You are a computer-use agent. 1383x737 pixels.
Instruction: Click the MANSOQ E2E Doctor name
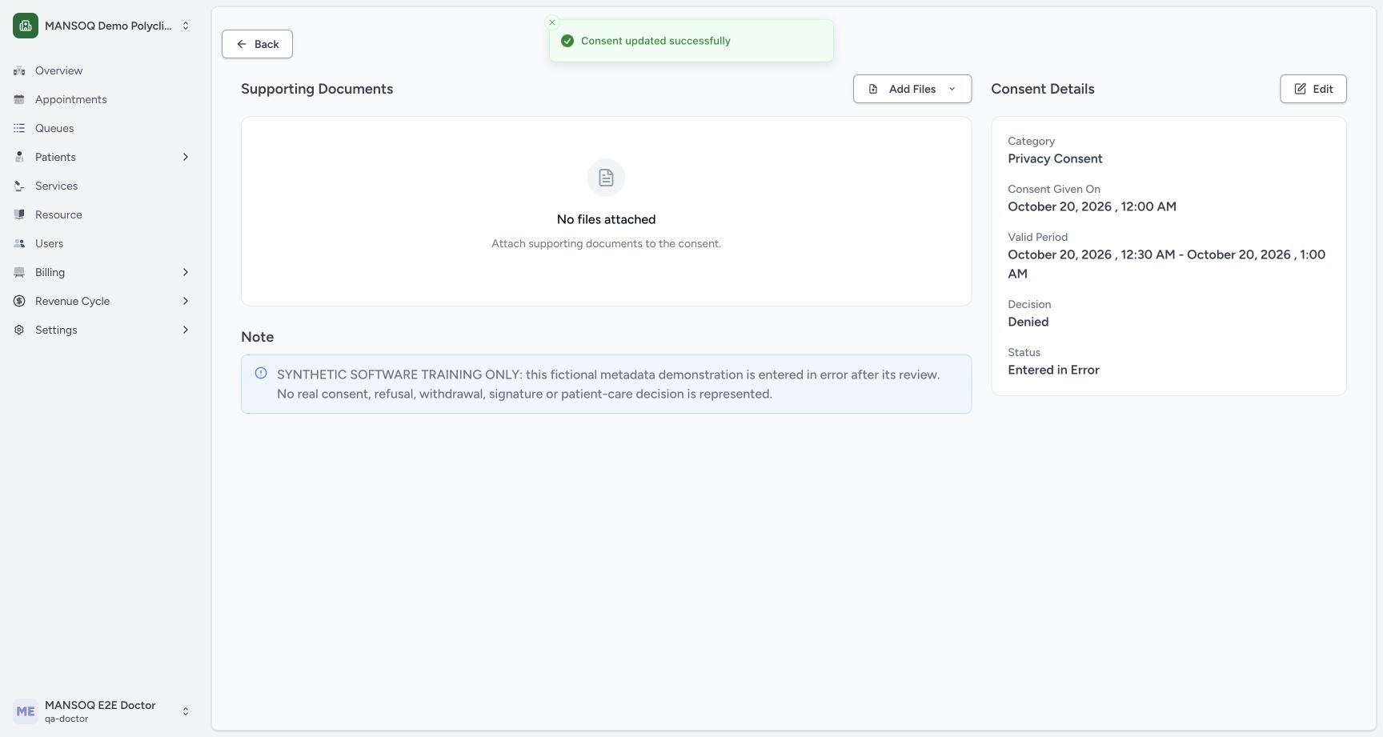100,705
